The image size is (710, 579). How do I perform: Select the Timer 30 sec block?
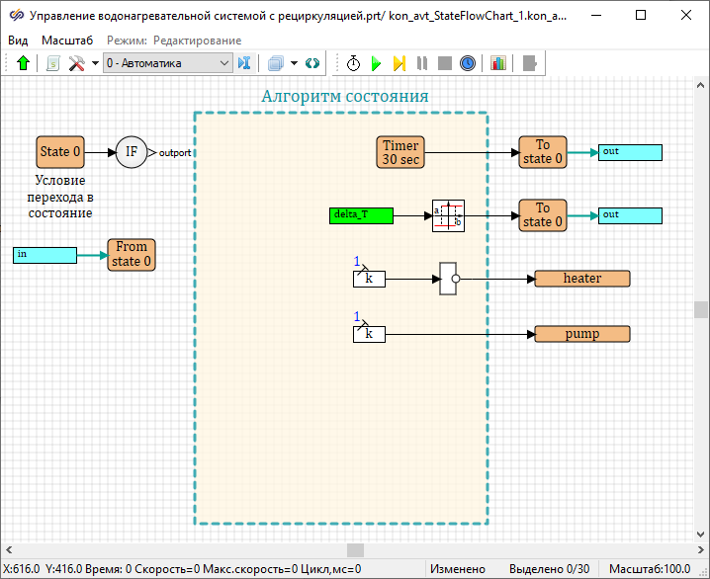[400, 152]
